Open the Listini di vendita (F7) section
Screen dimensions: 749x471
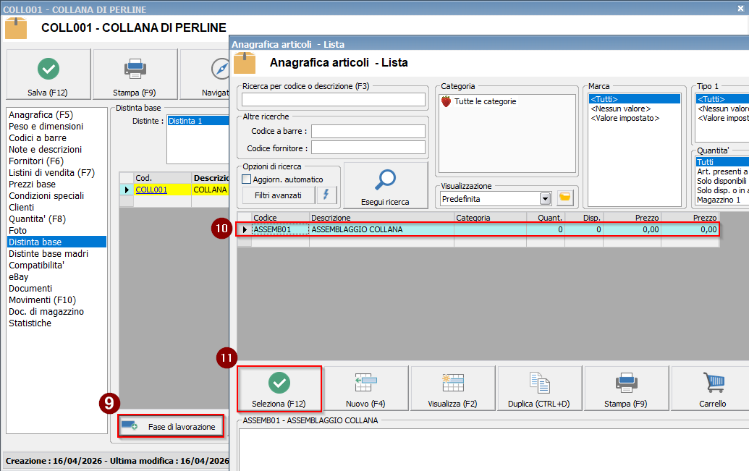(x=51, y=173)
